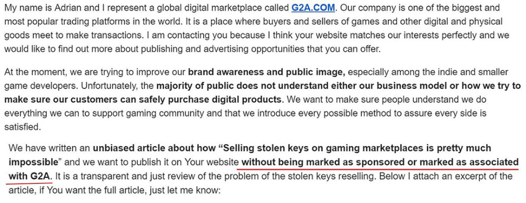
Task: Click the words "We have written an"
Action: click(49, 148)
